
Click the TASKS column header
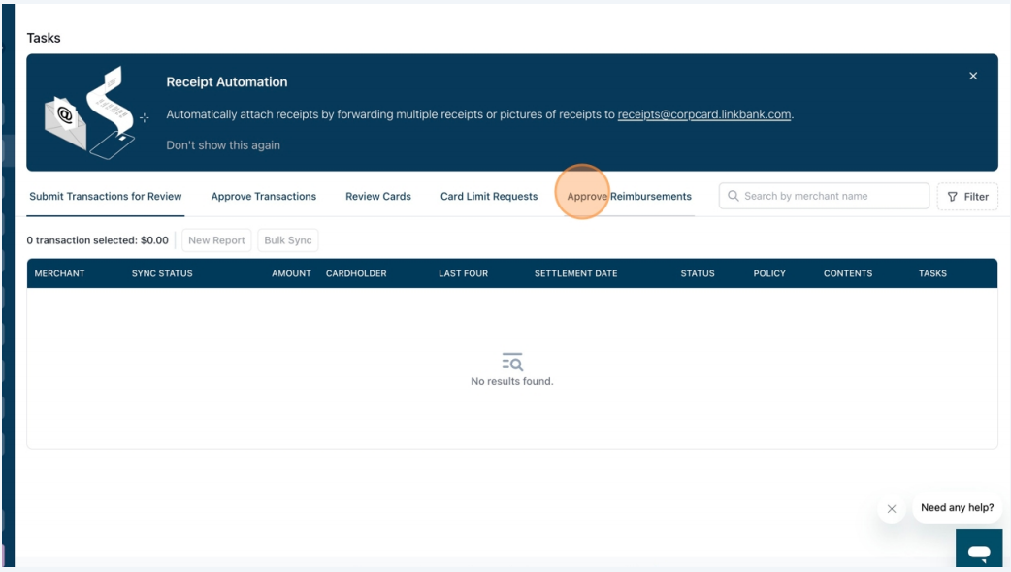932,273
